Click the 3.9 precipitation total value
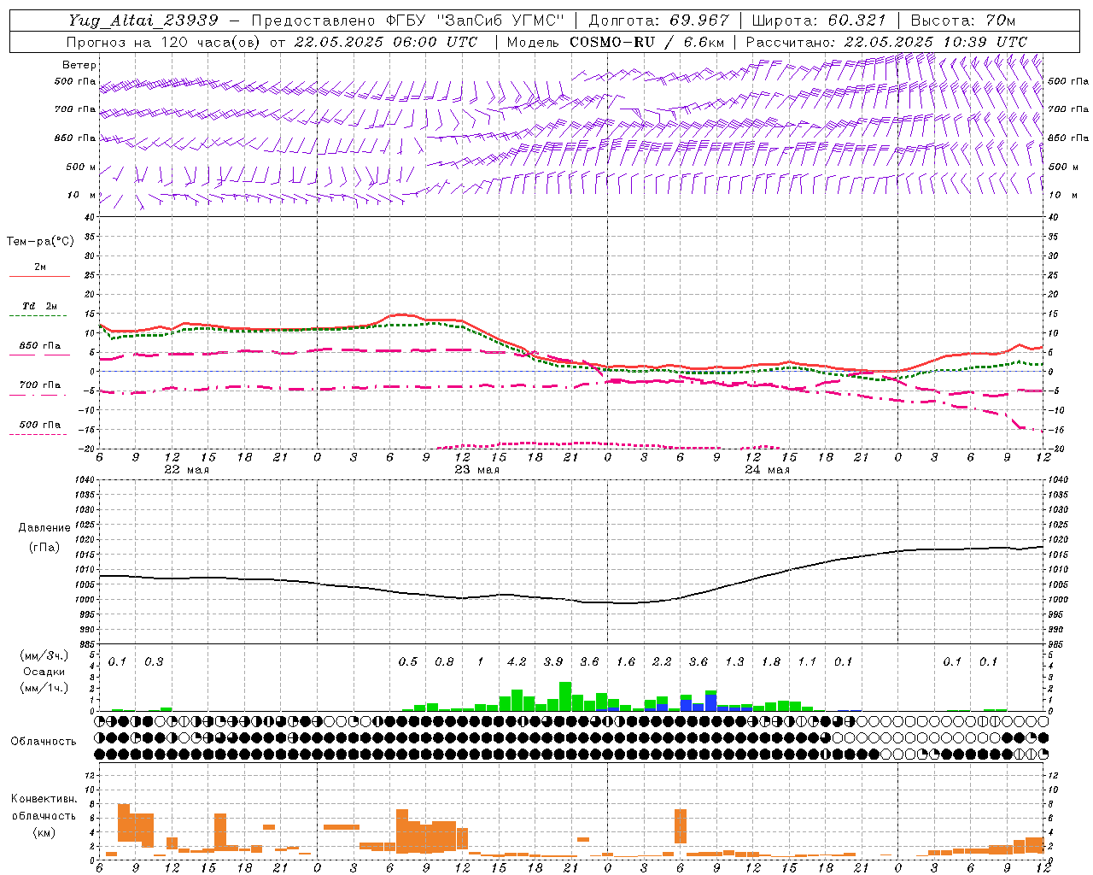The width and height of the screenshot is (1093, 875). pyautogui.click(x=553, y=661)
